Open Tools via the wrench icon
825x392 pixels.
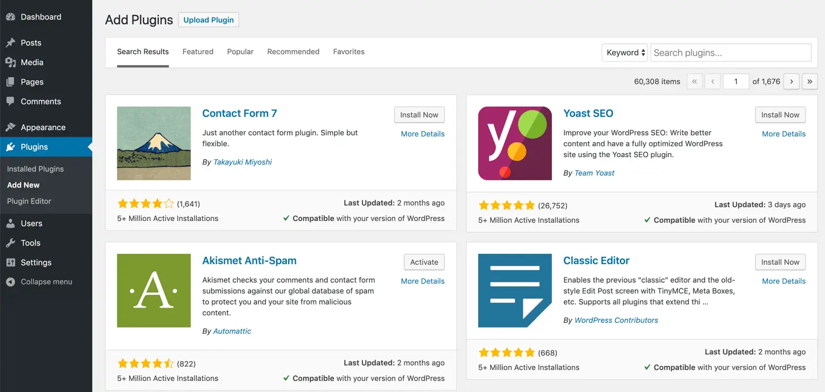[10, 243]
